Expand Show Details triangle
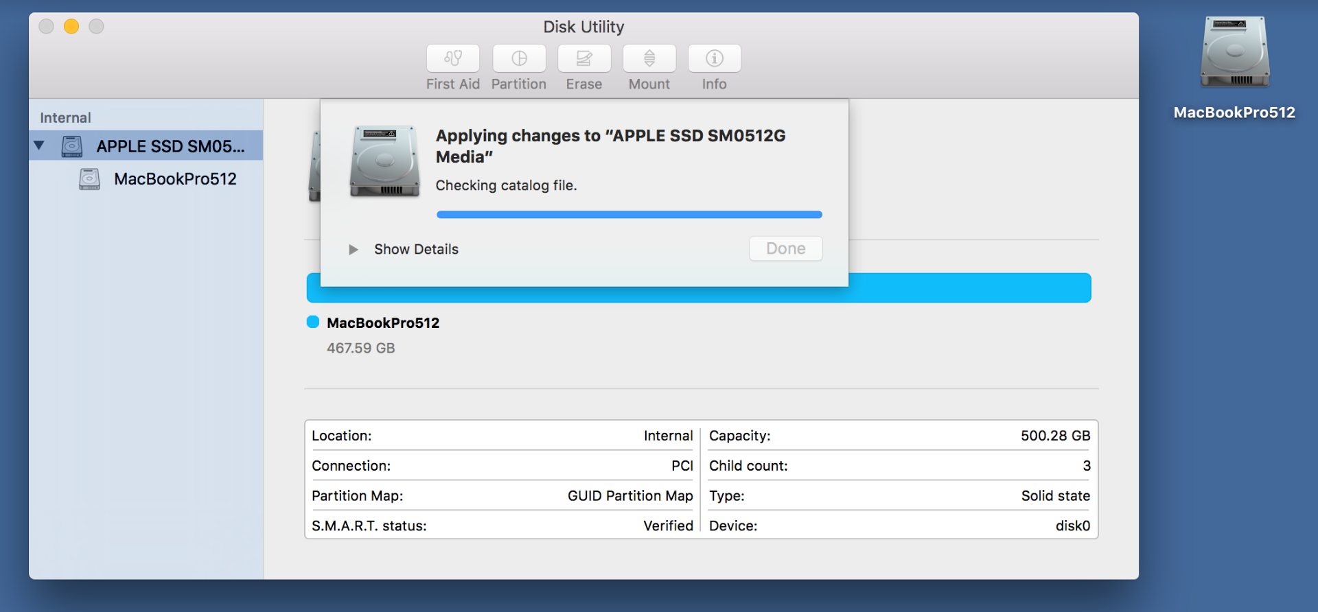The width and height of the screenshot is (1318, 612). [354, 249]
